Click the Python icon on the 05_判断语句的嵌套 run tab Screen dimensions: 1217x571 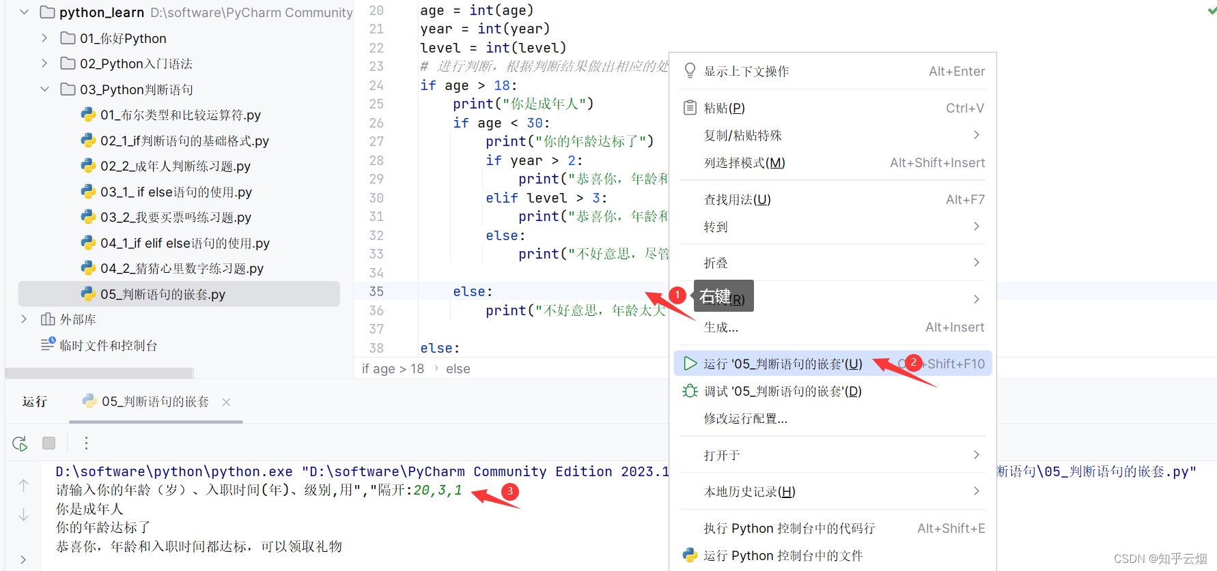89,401
